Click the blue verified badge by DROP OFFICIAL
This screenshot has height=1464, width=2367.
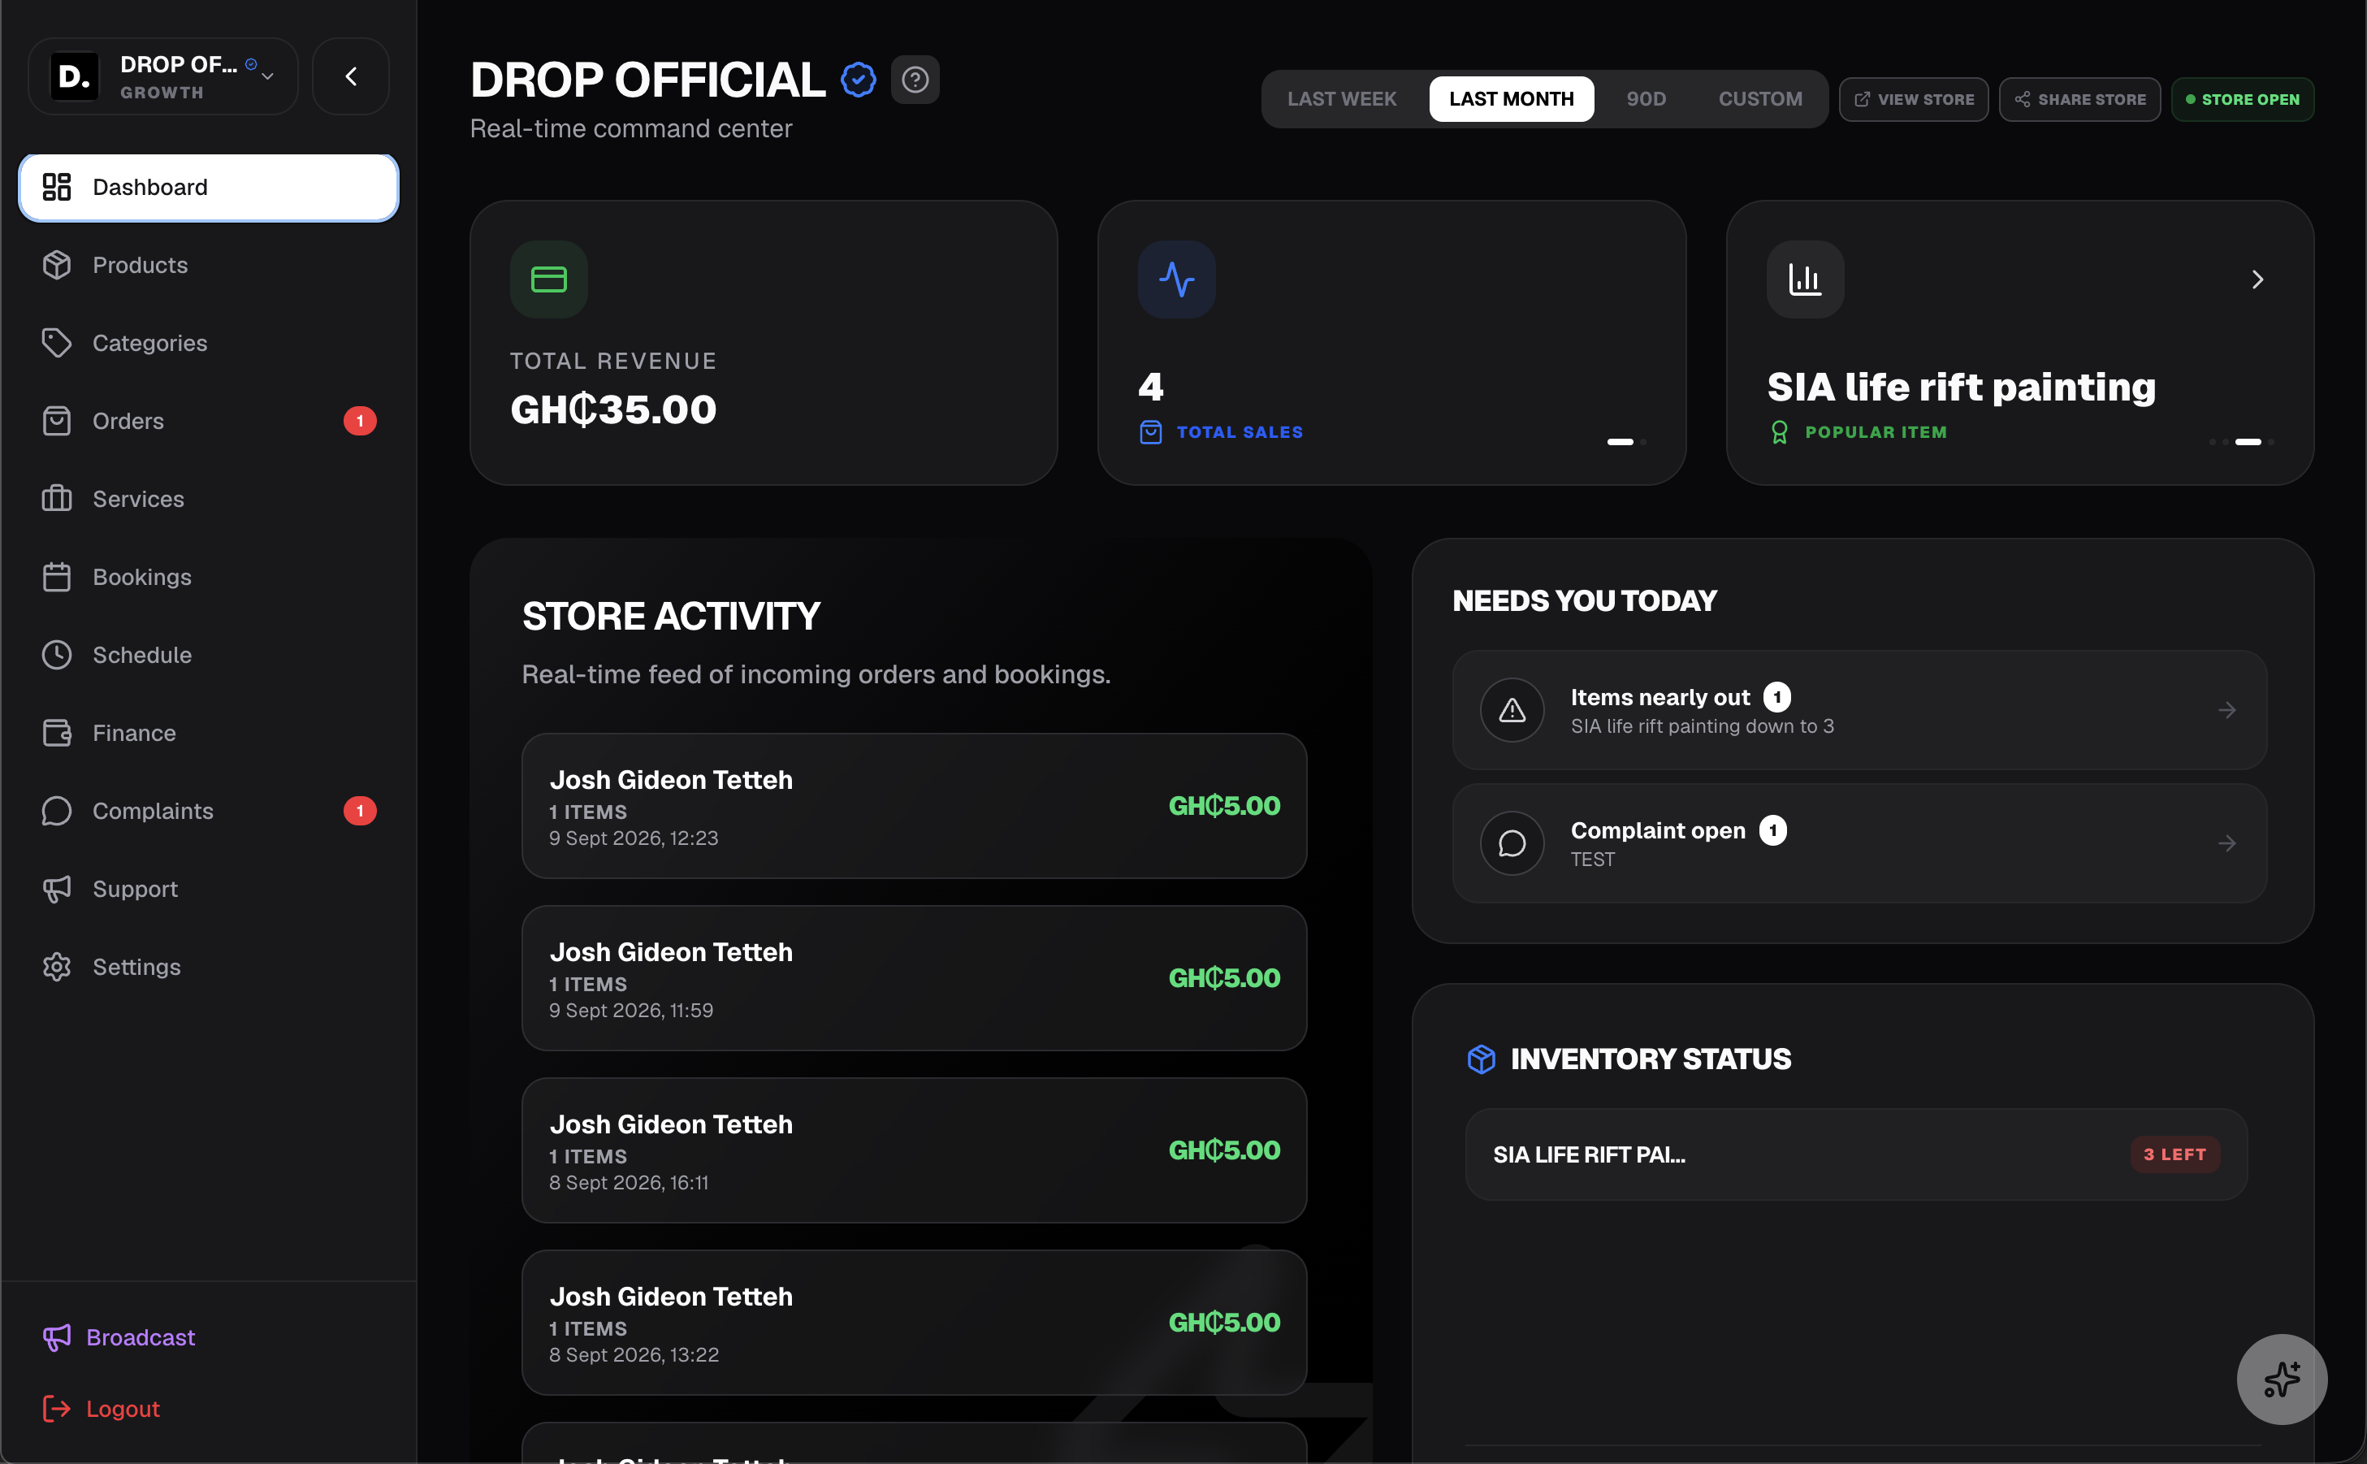coord(859,80)
